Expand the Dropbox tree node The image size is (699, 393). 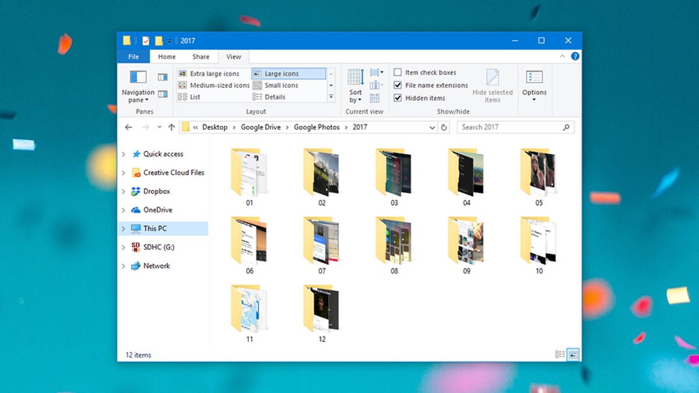click(123, 192)
